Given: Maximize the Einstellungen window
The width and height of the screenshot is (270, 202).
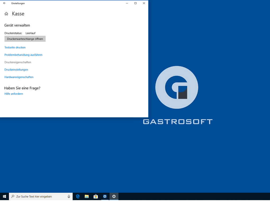Looking at the screenshot, I should point(135,3).
